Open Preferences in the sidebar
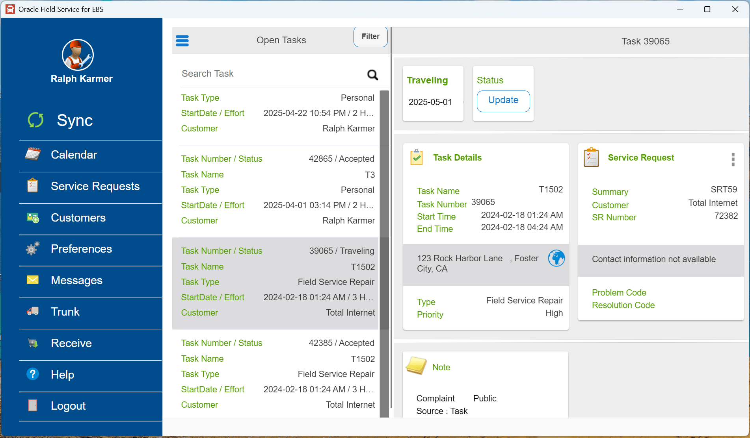Image resolution: width=750 pixels, height=438 pixels. pos(91,249)
